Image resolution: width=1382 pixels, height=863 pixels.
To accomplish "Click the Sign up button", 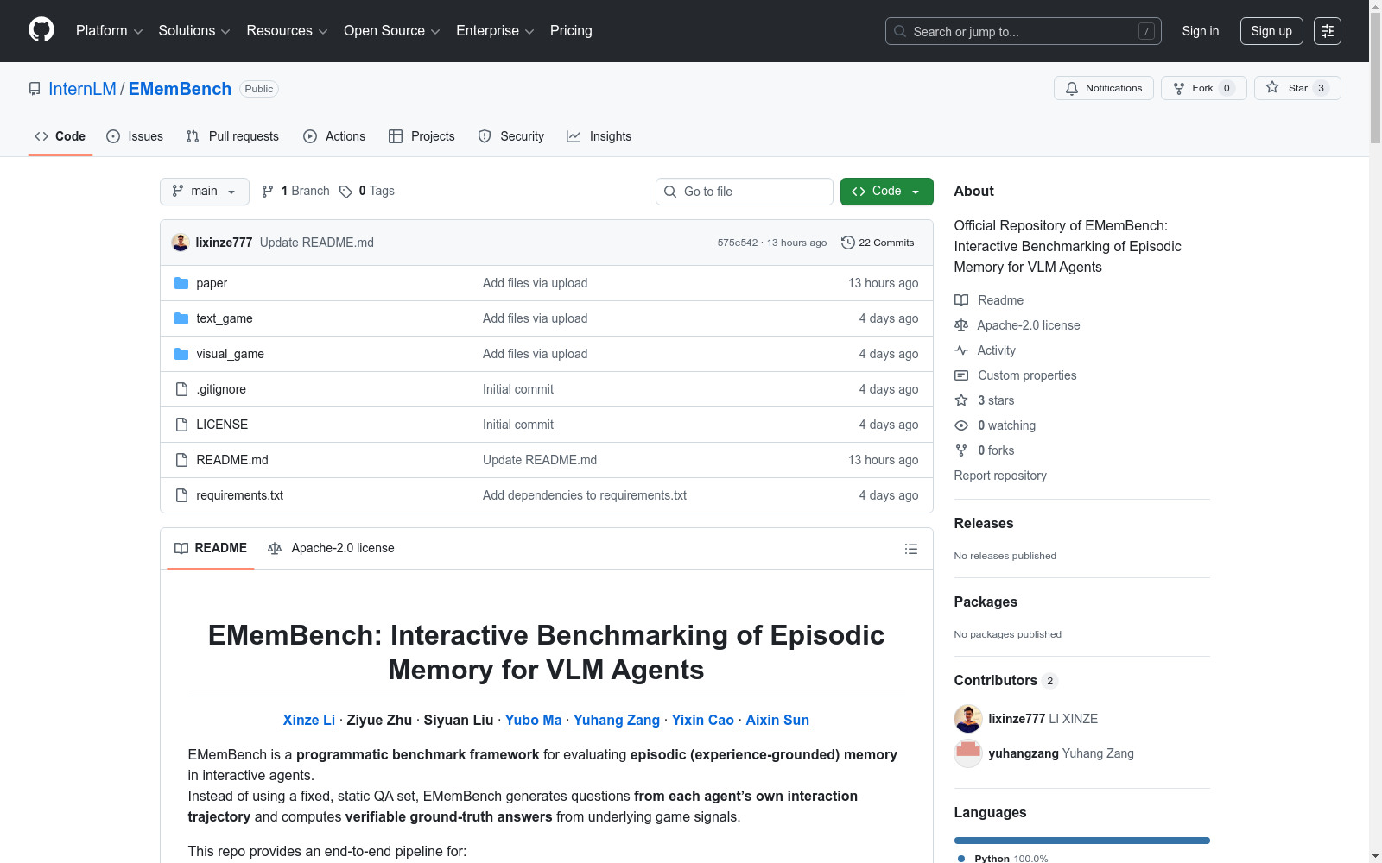I will (1271, 31).
